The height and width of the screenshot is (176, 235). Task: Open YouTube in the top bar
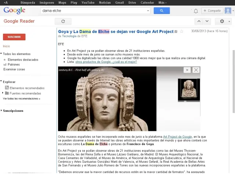click(x=88, y=3)
